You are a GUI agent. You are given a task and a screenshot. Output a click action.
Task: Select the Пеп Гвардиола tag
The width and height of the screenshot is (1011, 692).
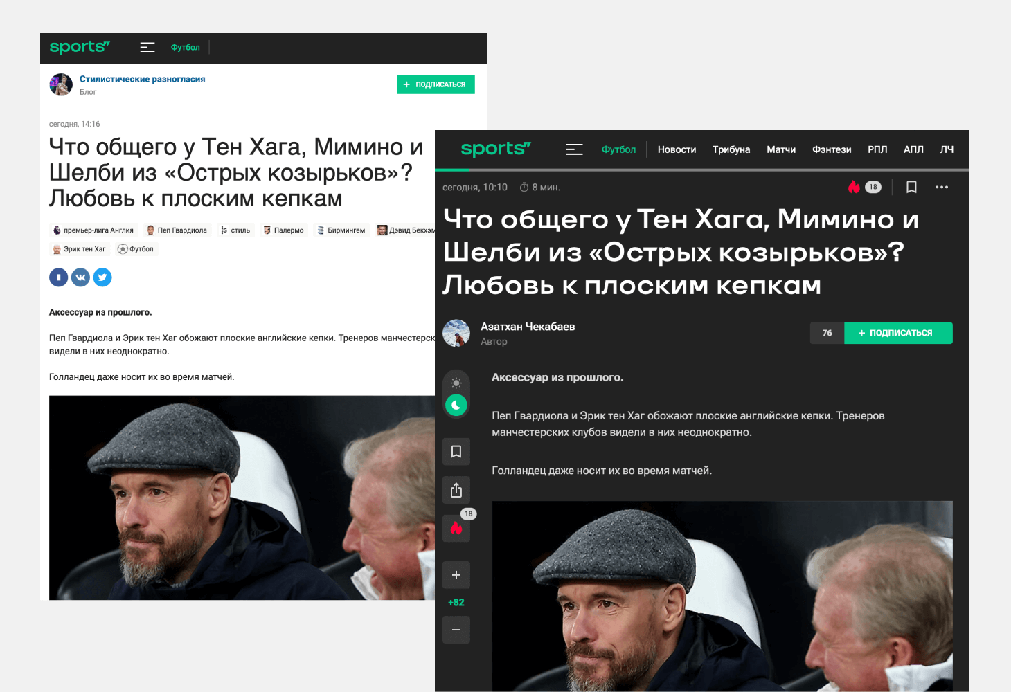pos(177,230)
